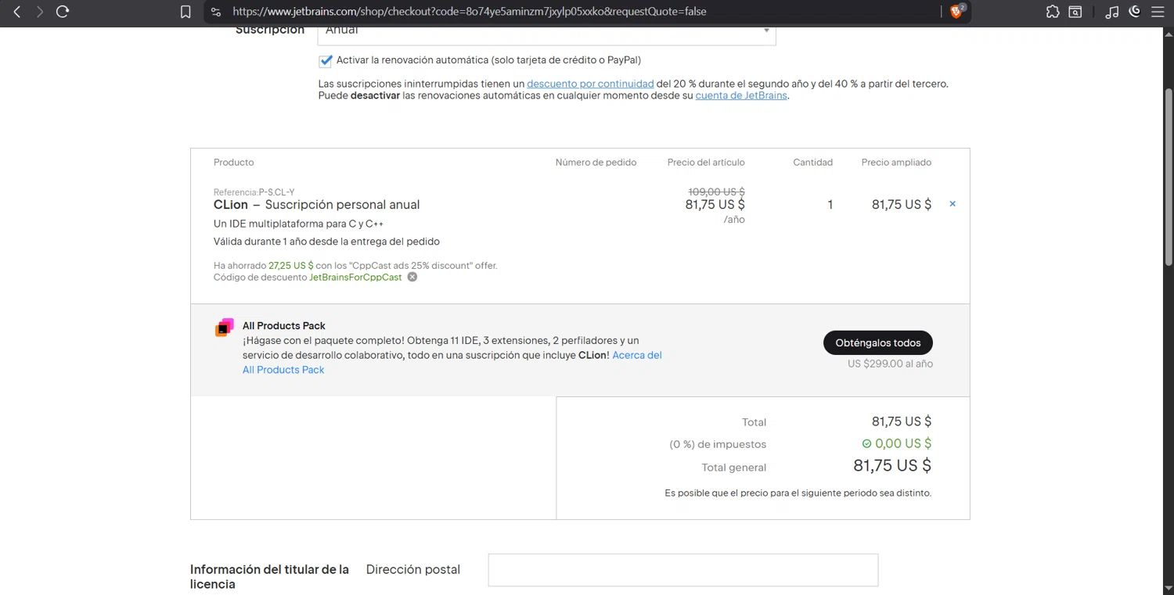Screen dimensions: 1174x595
Task: Open site settings icon in address bar
Action: click(216, 12)
